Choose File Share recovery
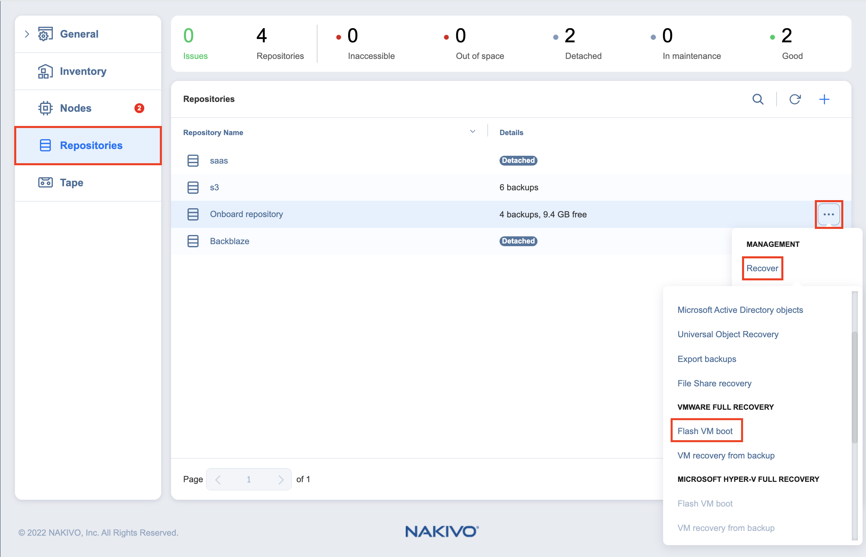Viewport: 866px width, 557px height. (714, 383)
